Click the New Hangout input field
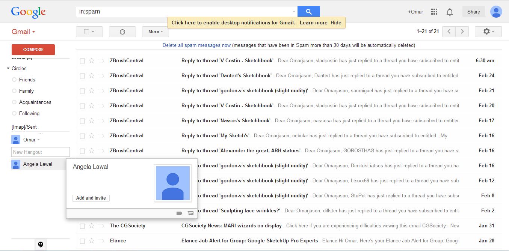The width and height of the screenshot is (509, 251). tap(41, 152)
